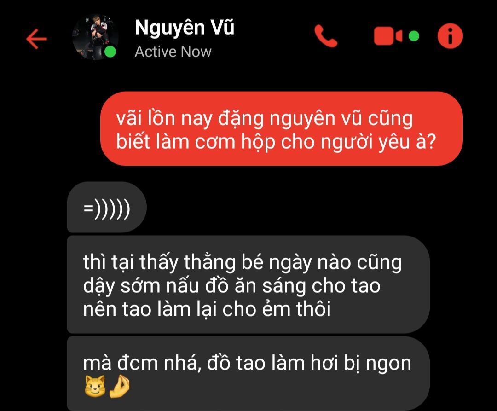Click the text "đồ tao làm hơi bị"
This screenshot has height=411, width=497.
283,363
